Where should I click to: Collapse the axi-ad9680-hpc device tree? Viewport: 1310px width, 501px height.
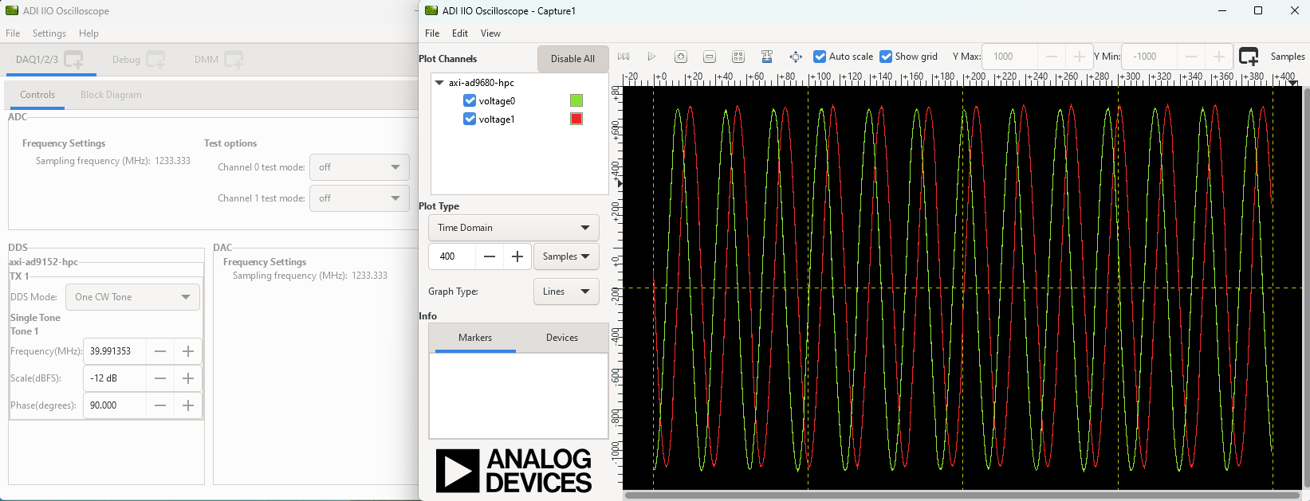tap(439, 82)
